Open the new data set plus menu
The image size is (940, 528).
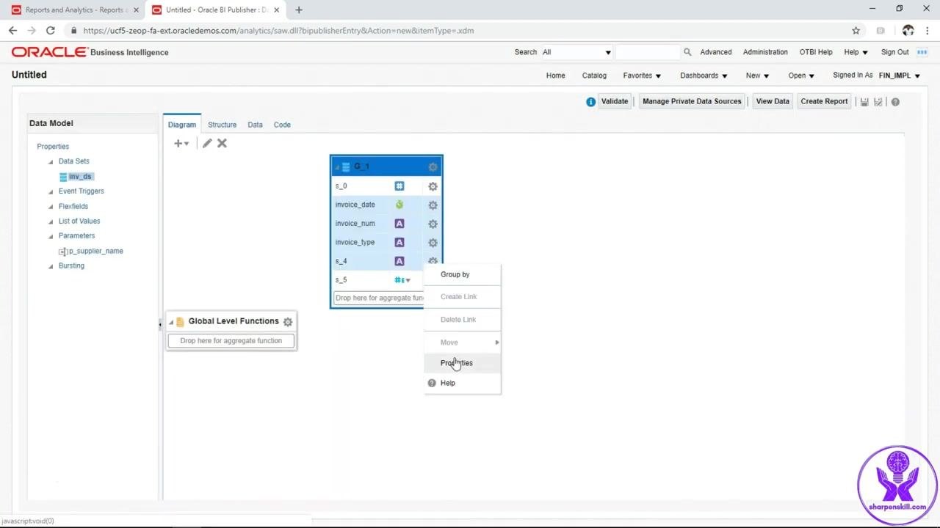181,144
